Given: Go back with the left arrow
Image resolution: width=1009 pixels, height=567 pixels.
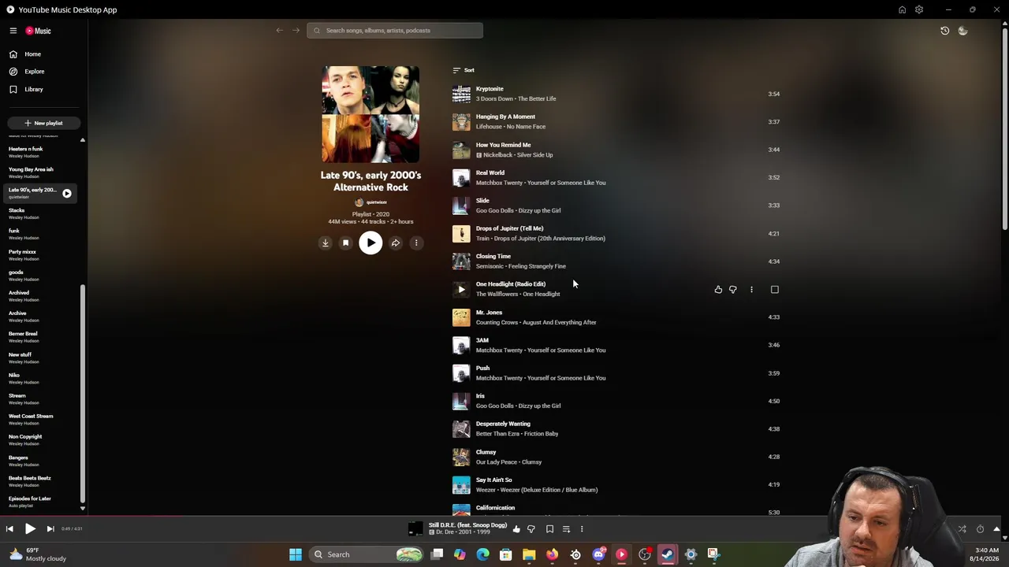Looking at the screenshot, I should coord(280,31).
